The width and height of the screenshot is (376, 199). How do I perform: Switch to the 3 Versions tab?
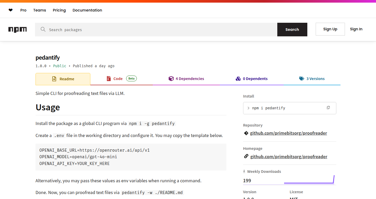pyautogui.click(x=312, y=79)
